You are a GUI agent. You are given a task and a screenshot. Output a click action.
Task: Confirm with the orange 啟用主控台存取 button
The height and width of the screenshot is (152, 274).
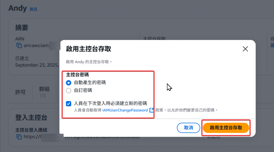226,128
